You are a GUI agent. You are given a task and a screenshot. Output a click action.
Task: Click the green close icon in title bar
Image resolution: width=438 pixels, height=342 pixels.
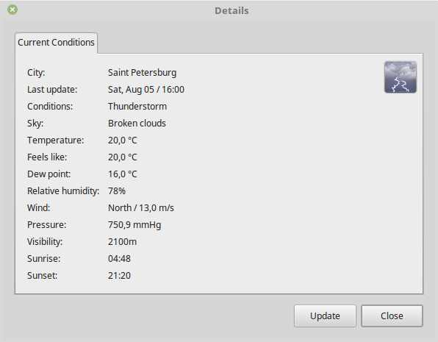point(12,10)
